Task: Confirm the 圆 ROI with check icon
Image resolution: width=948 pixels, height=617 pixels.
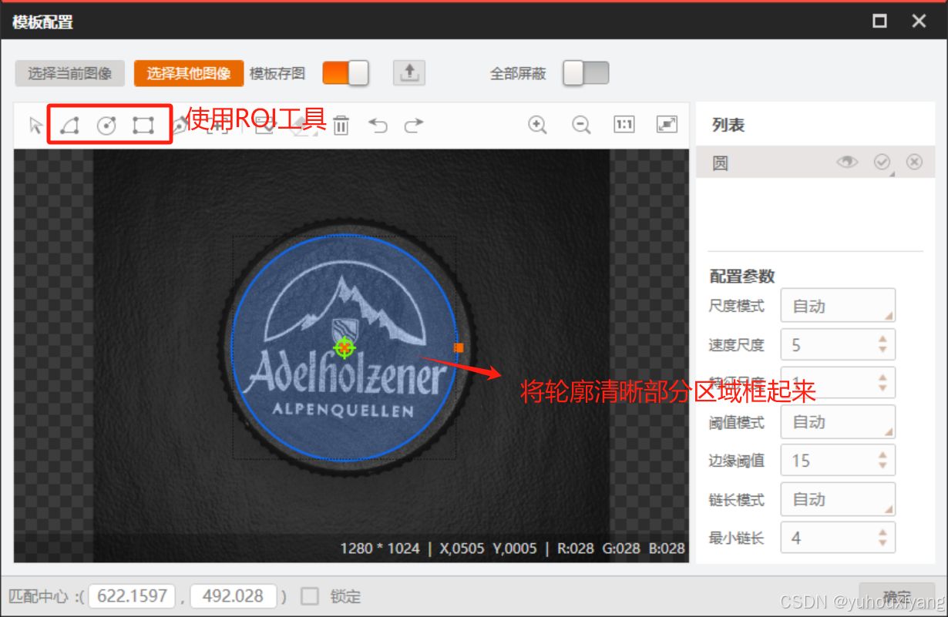Action: (x=882, y=162)
